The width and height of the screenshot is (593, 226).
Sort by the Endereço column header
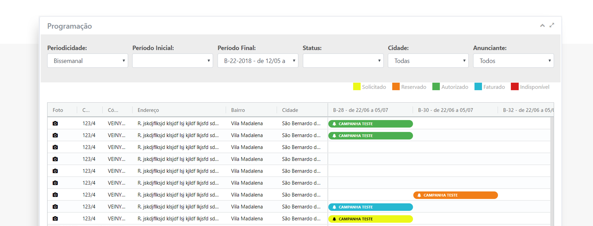pos(148,110)
